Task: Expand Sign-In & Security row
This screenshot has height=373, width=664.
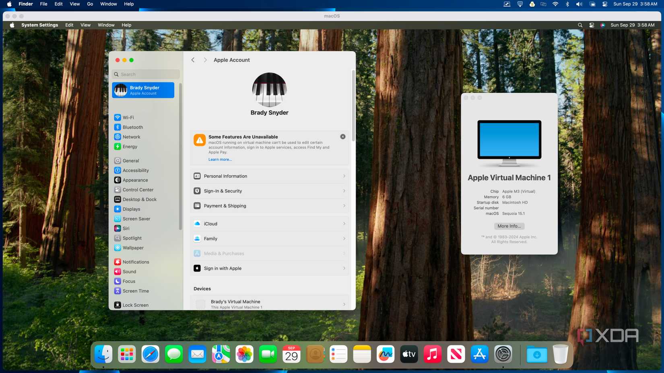Action: [270, 191]
